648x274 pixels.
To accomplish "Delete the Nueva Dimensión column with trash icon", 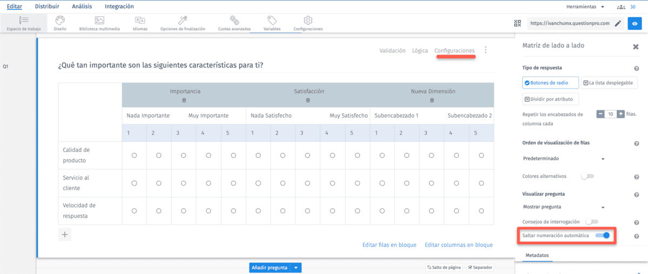I will [x=432, y=100].
